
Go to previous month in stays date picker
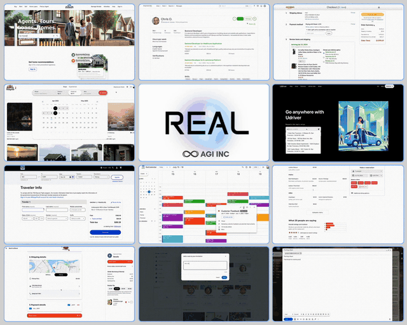(43, 102)
